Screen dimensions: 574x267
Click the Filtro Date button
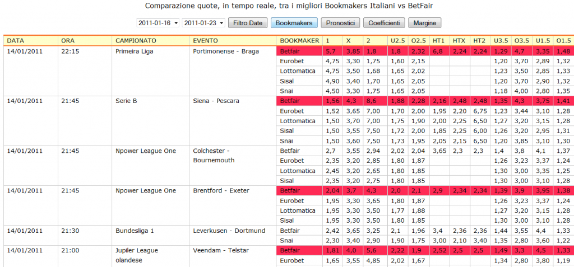(x=248, y=23)
